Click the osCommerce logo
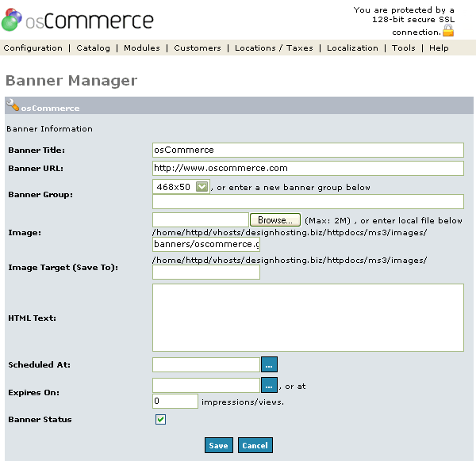 [x=78, y=20]
